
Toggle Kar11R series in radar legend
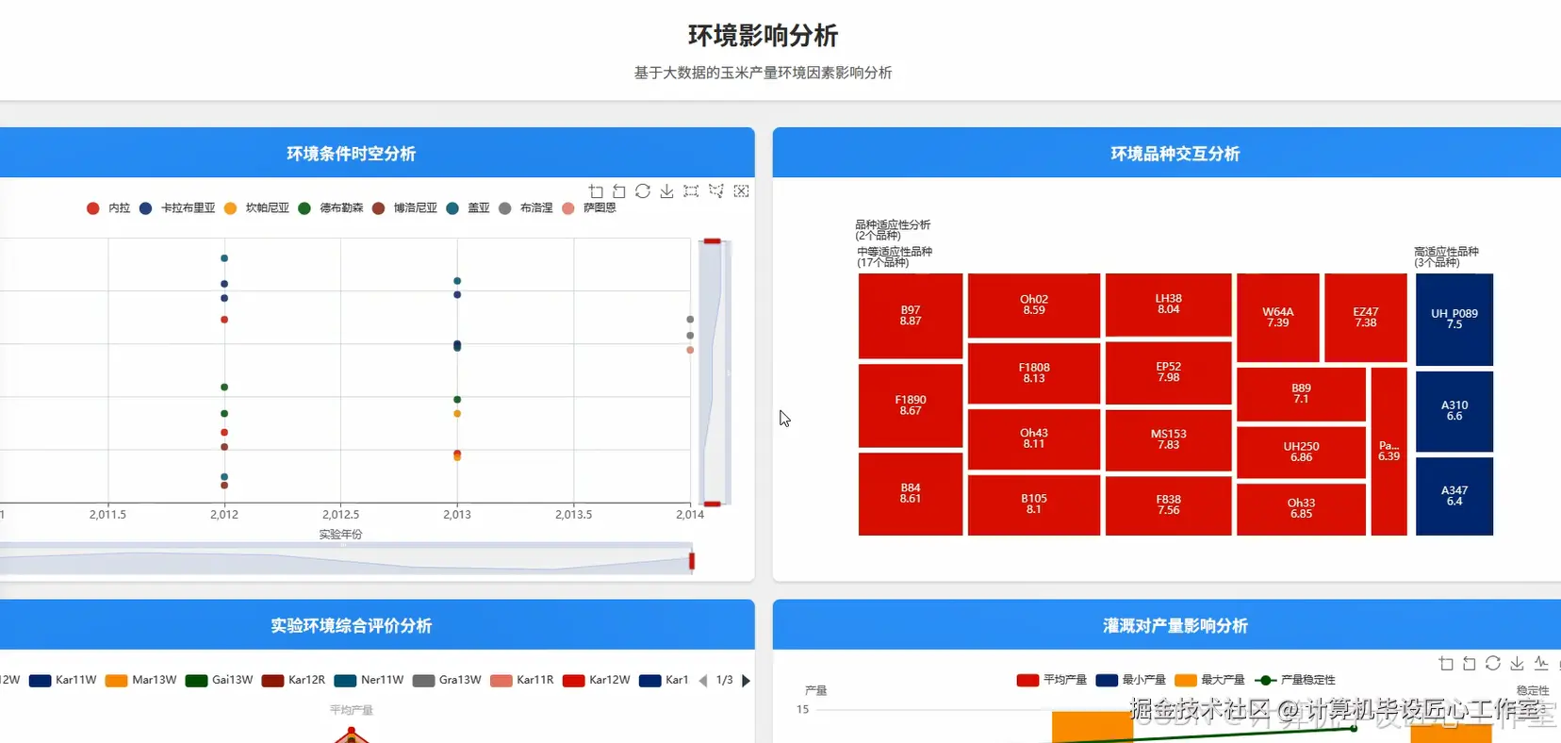click(522, 680)
